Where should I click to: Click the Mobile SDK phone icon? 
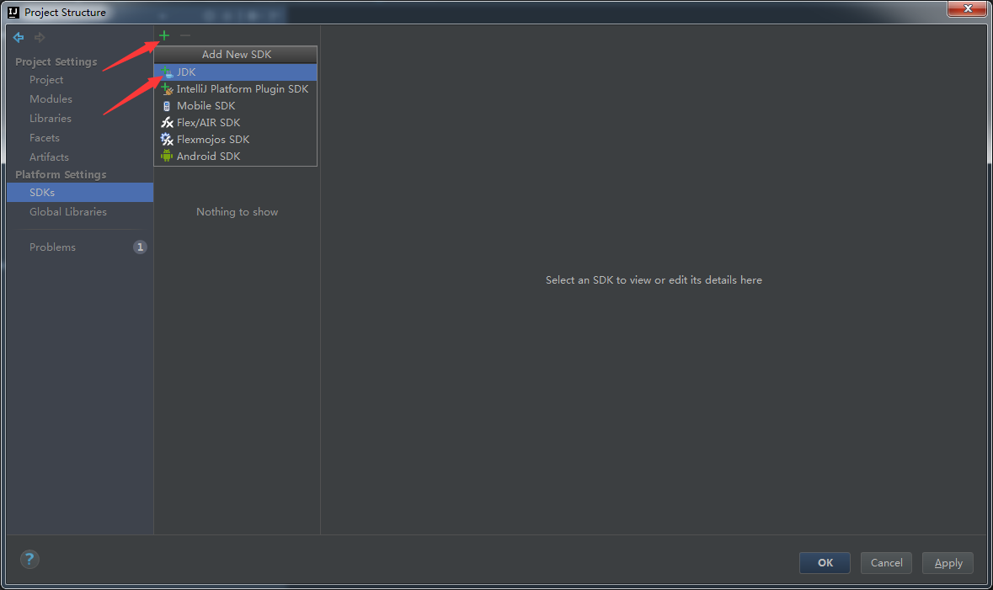point(167,106)
